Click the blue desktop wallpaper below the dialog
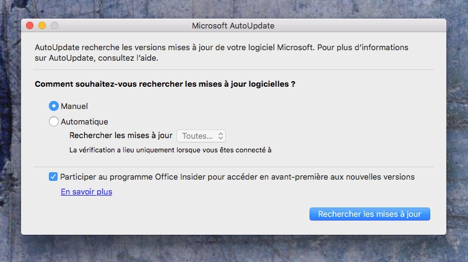468x262 pixels. tap(234, 248)
